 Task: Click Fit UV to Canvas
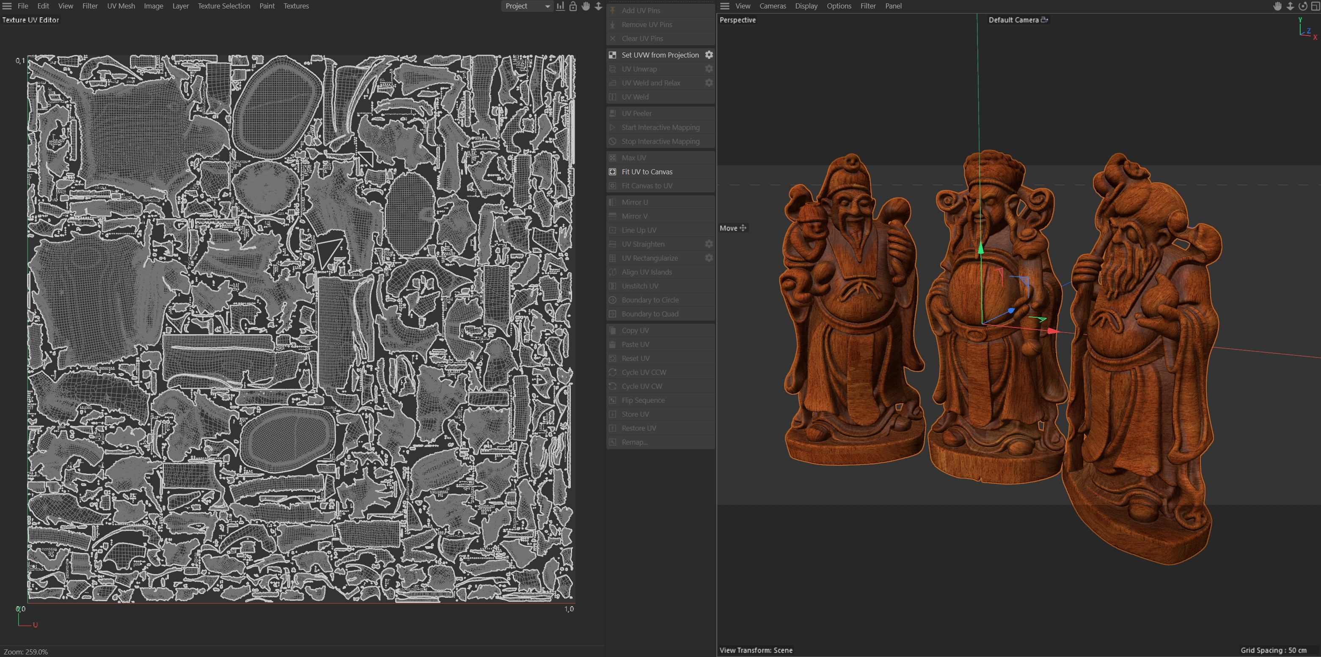tap(647, 172)
